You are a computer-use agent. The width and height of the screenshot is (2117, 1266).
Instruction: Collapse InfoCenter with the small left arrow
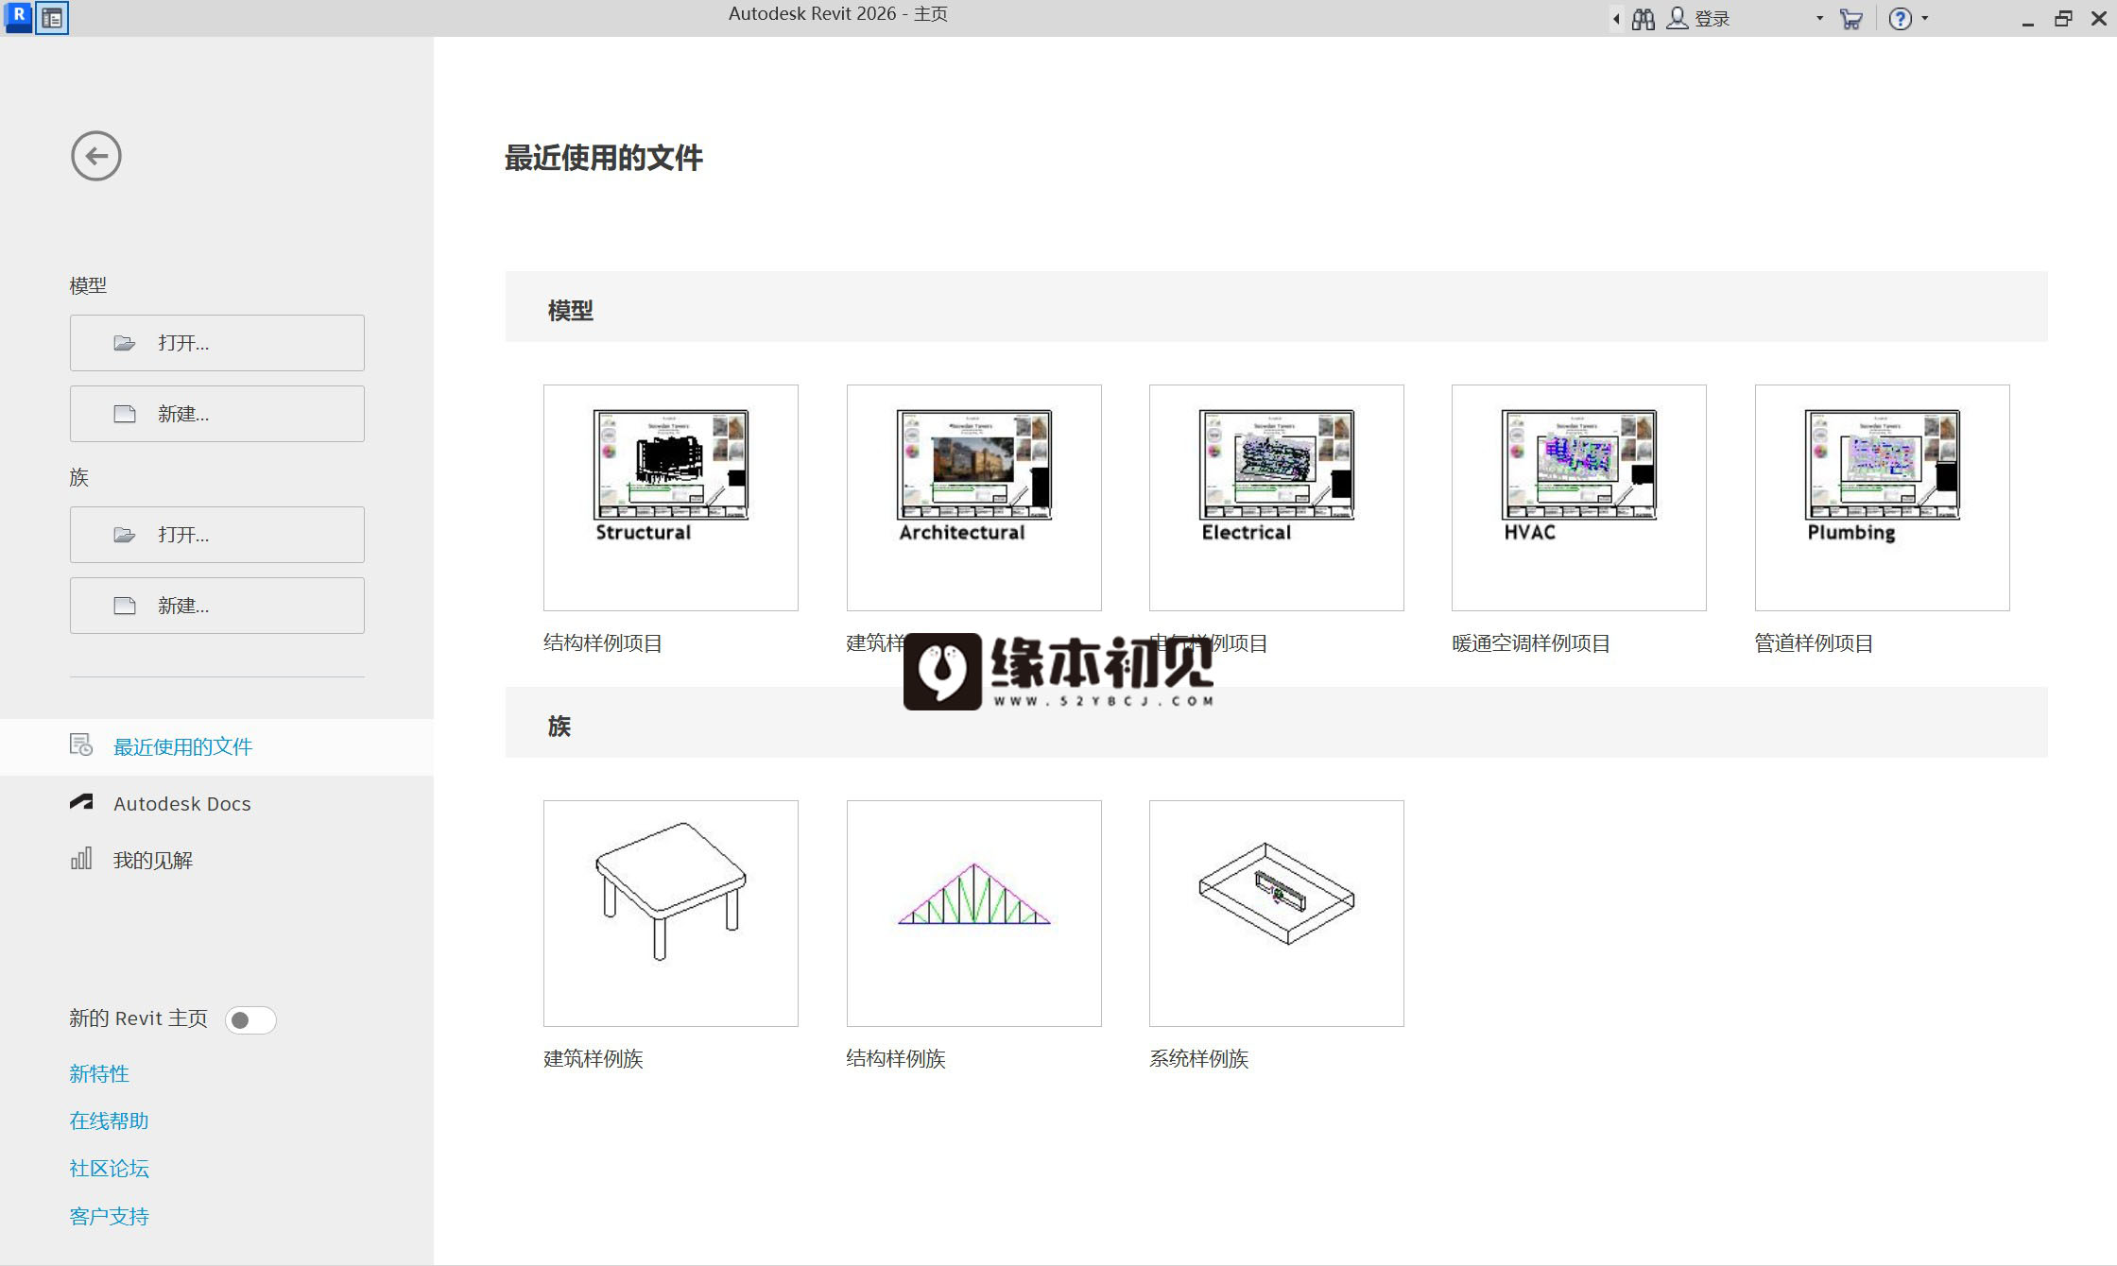tap(1616, 19)
